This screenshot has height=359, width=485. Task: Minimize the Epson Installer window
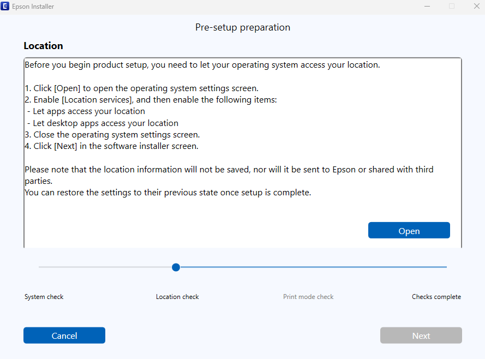point(427,6)
